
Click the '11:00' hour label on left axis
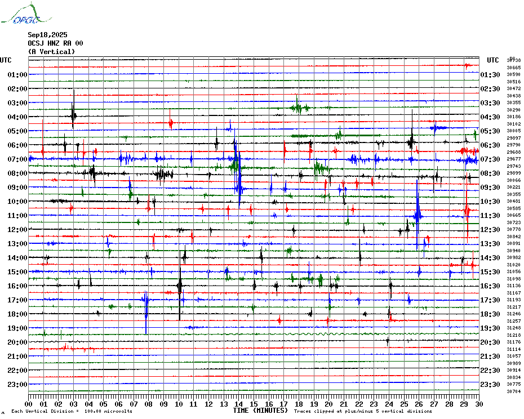coord(17,216)
